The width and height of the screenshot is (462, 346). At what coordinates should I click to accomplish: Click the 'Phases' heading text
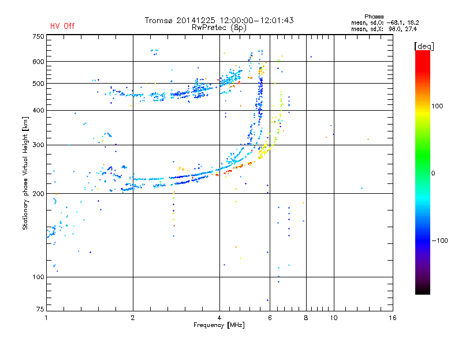click(374, 17)
